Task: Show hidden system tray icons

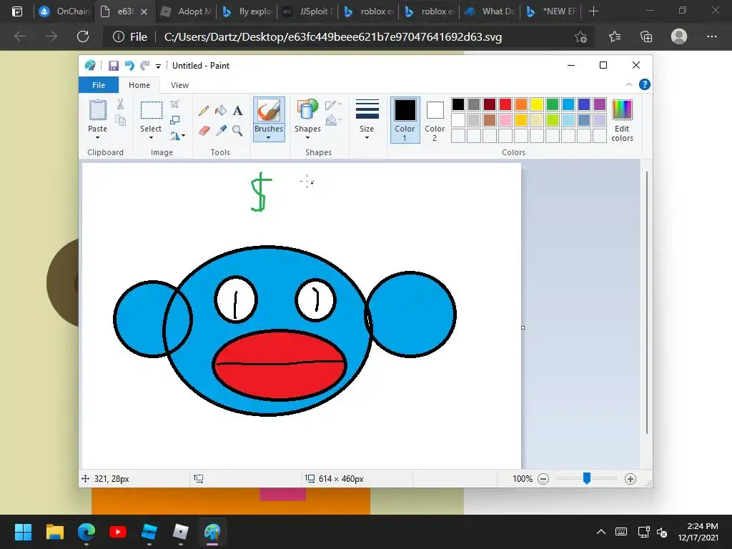Action: click(x=600, y=532)
